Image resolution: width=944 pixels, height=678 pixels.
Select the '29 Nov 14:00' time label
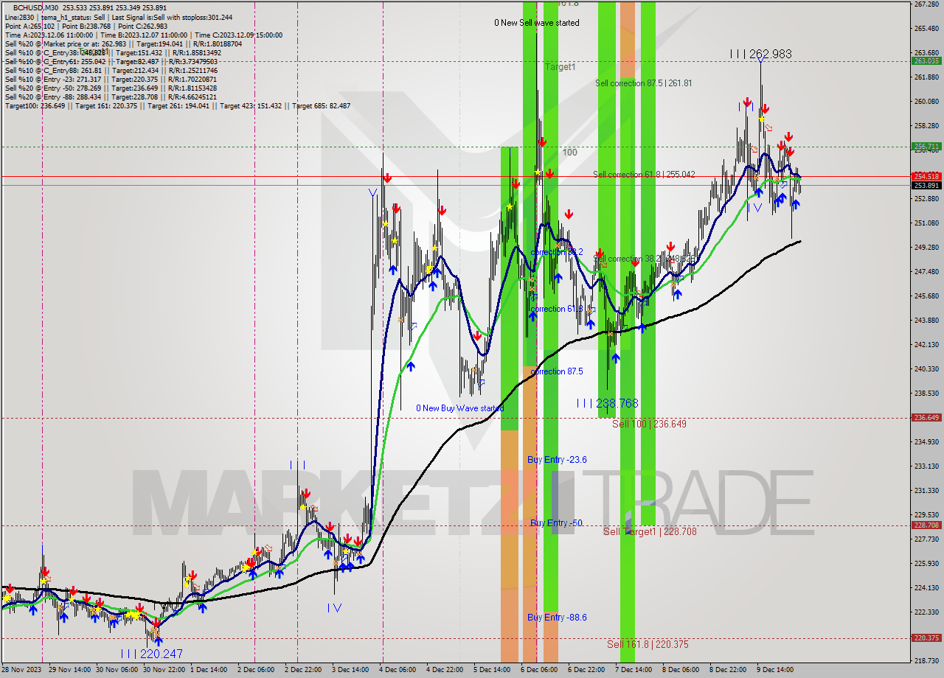pos(69,670)
